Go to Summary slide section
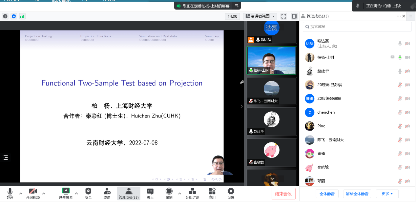This screenshot has width=416, height=202. point(212,36)
